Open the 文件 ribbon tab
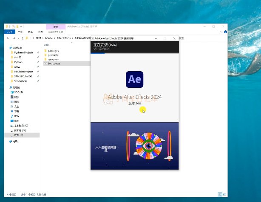 (9, 32)
